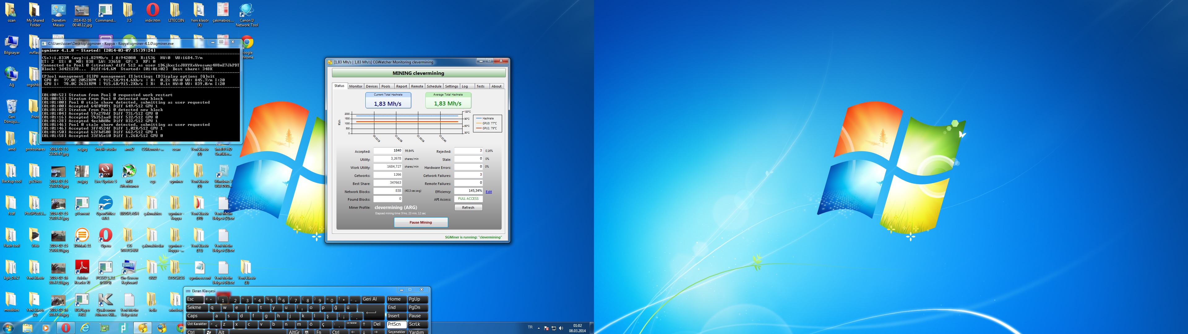
Task: Select the On-Screen Keyboard desktop shortcut
Action: [x=129, y=272]
